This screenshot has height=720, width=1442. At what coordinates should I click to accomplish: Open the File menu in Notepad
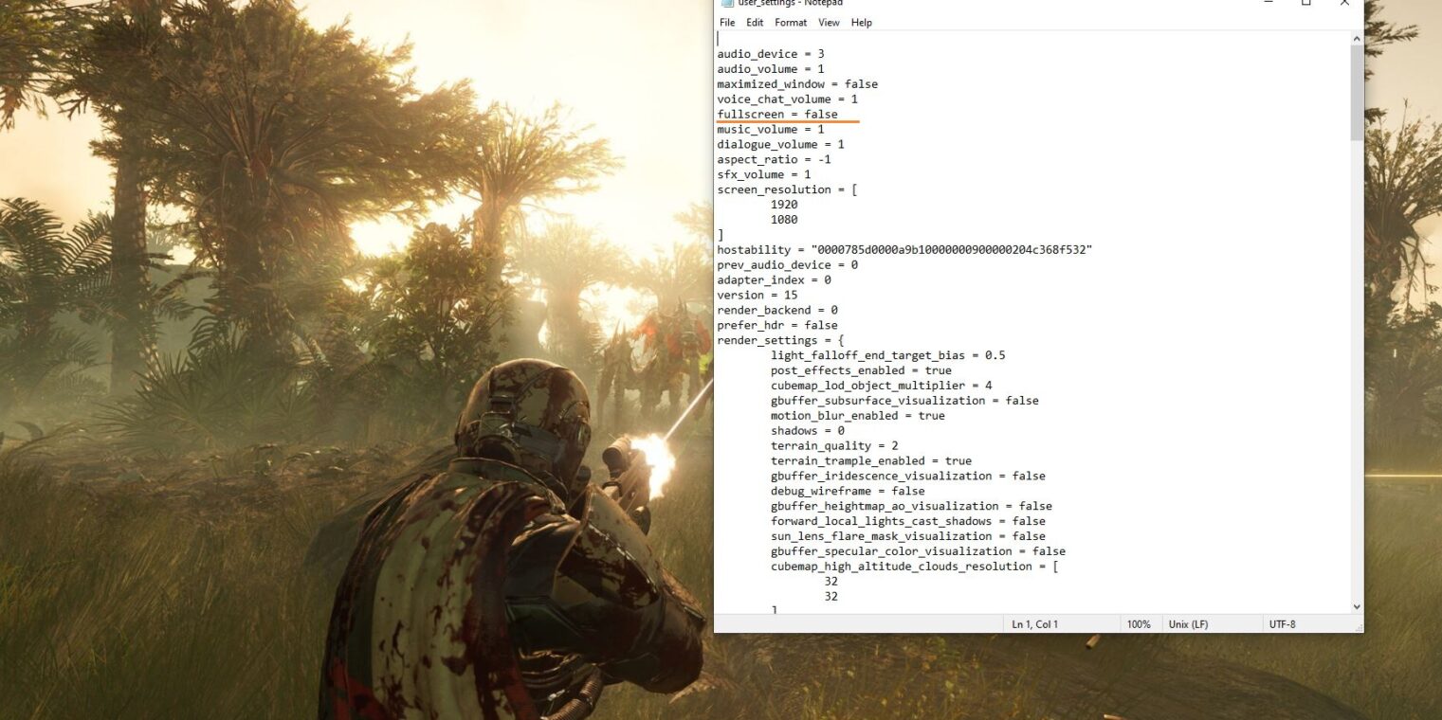point(727,23)
